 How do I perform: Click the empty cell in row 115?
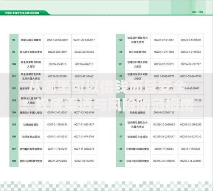click(191, 112)
